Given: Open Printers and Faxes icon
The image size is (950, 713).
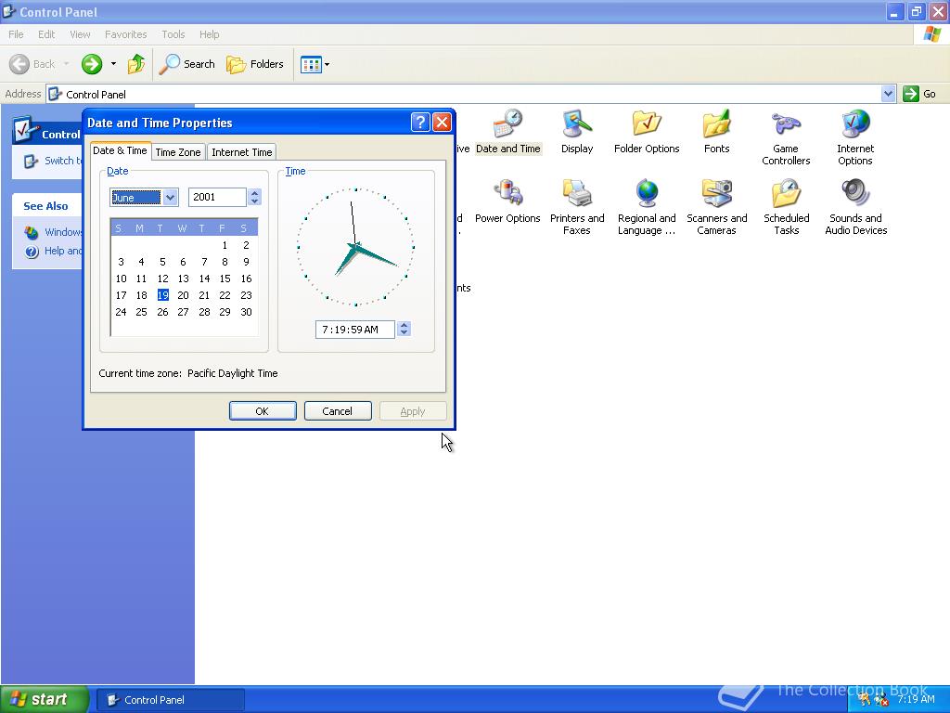Looking at the screenshot, I should 577,207.
